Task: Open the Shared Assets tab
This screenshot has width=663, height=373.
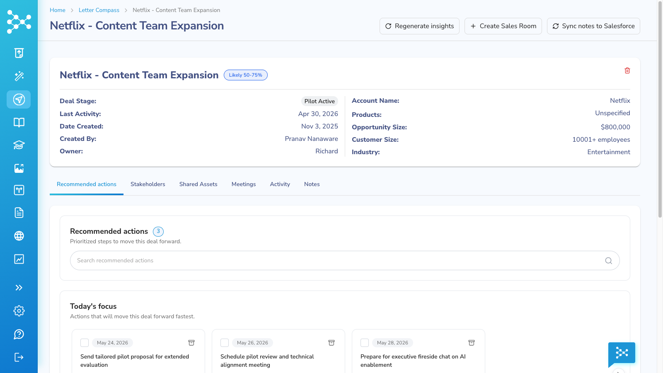Action: (198, 184)
